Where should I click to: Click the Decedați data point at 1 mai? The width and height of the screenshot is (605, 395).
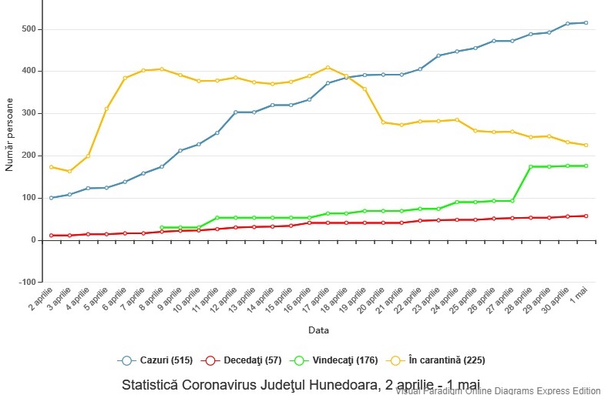[586, 216]
